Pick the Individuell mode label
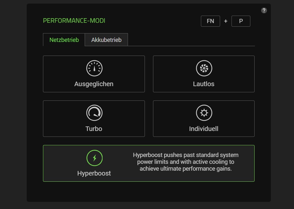 click(x=203, y=129)
